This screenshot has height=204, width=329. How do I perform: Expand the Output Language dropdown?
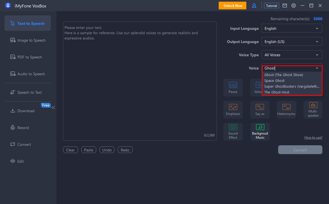292,41
